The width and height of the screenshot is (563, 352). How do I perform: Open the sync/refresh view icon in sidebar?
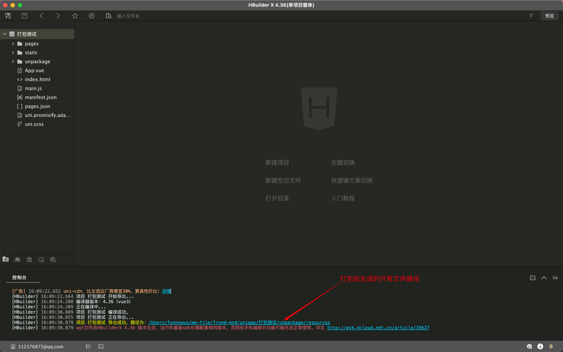(42, 259)
